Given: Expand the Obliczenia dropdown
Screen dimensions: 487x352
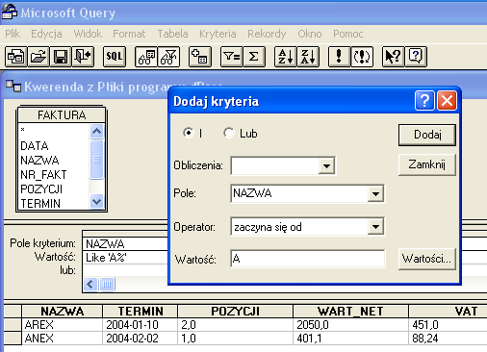Looking at the screenshot, I should [326, 165].
